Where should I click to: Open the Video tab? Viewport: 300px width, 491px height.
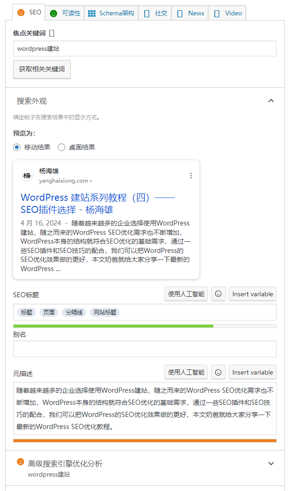click(x=227, y=13)
